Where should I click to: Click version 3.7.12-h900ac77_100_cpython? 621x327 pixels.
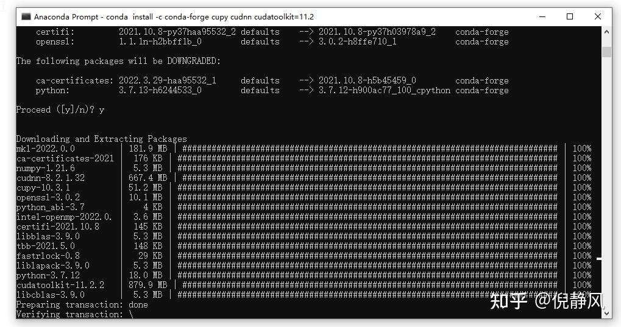click(x=385, y=90)
